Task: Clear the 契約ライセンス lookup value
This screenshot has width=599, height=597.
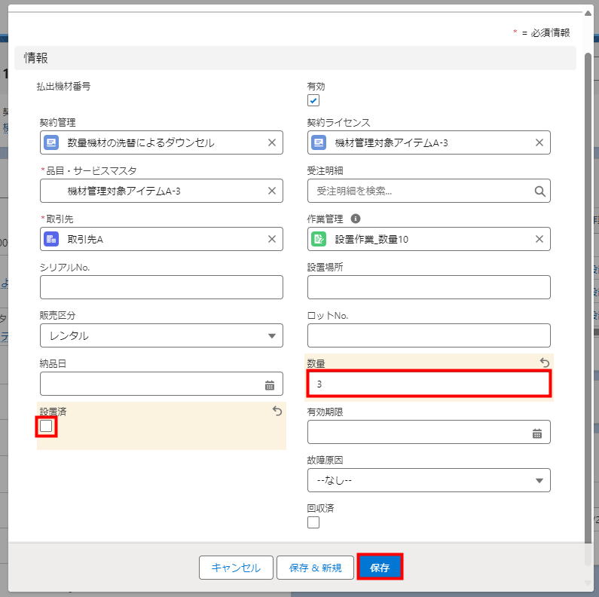Action: click(539, 142)
